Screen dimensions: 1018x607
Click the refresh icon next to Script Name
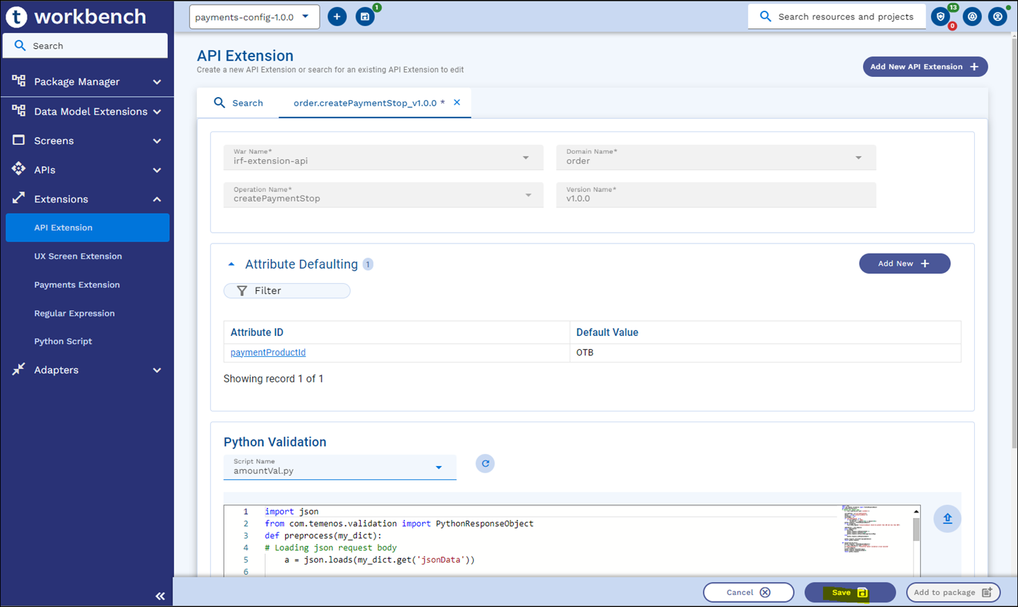point(485,464)
